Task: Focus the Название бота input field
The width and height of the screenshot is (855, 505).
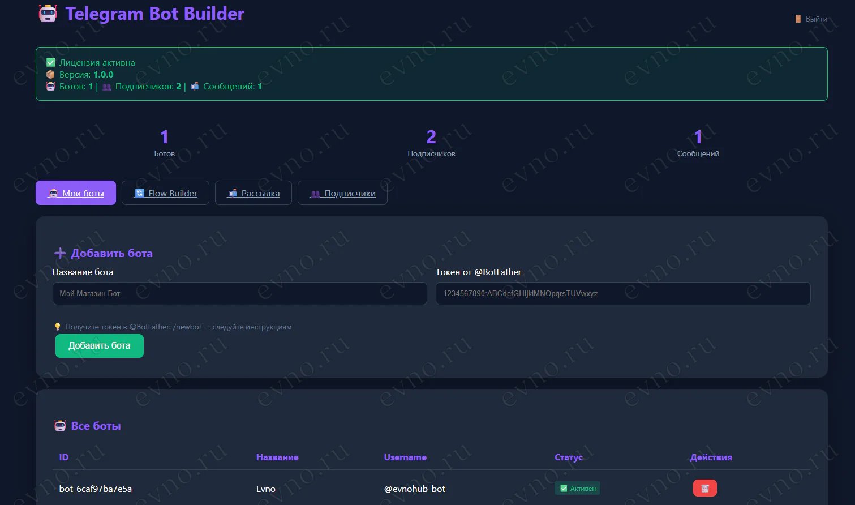Action: 239,294
